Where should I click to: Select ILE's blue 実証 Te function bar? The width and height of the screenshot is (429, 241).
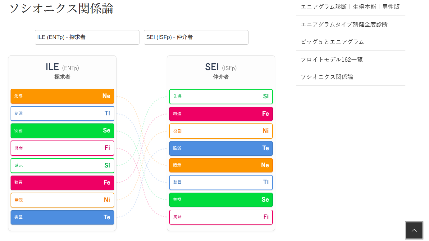click(62, 217)
